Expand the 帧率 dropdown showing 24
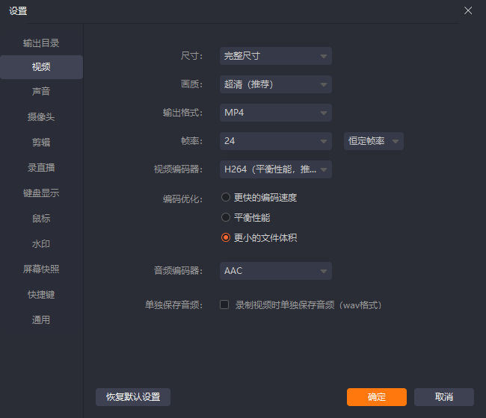The height and width of the screenshot is (418, 486). tap(275, 141)
